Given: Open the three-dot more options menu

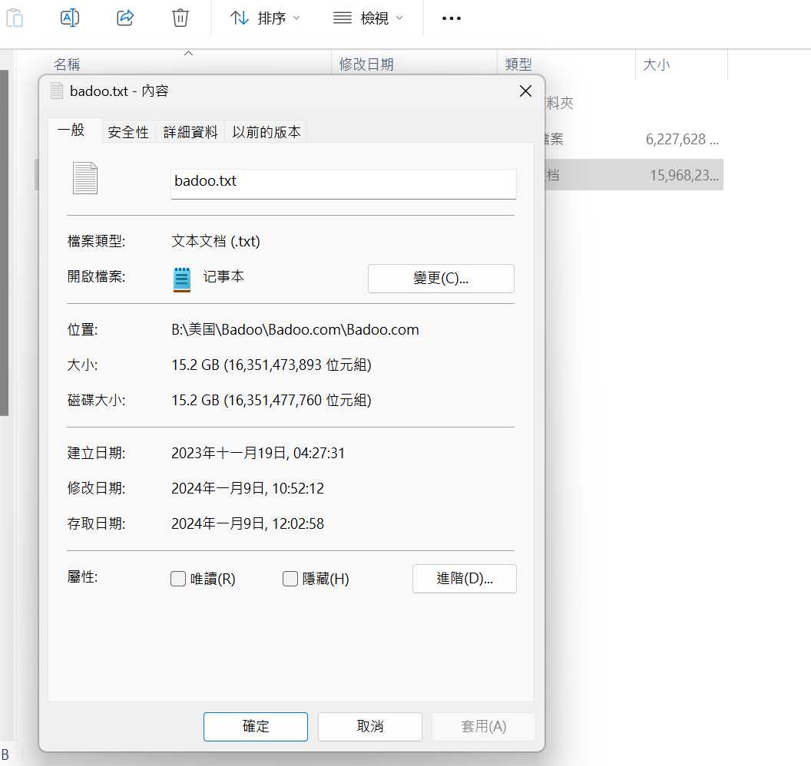Looking at the screenshot, I should [451, 18].
